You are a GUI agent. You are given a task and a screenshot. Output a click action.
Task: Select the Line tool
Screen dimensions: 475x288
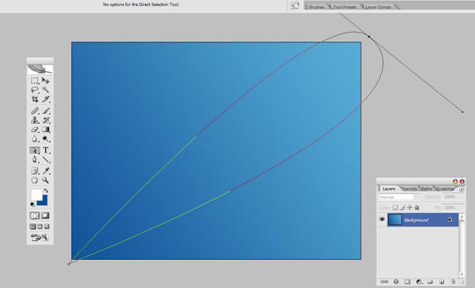coord(45,160)
